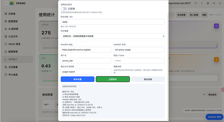The image size is (224, 122).
Task: Open 认证文件 in the sidebar
Action: click(x=18, y=36)
